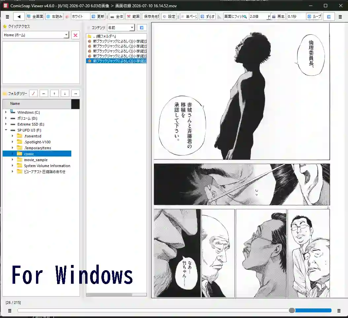
Task: Open the 名前 sort order dropdown
Action: [x=121, y=28]
